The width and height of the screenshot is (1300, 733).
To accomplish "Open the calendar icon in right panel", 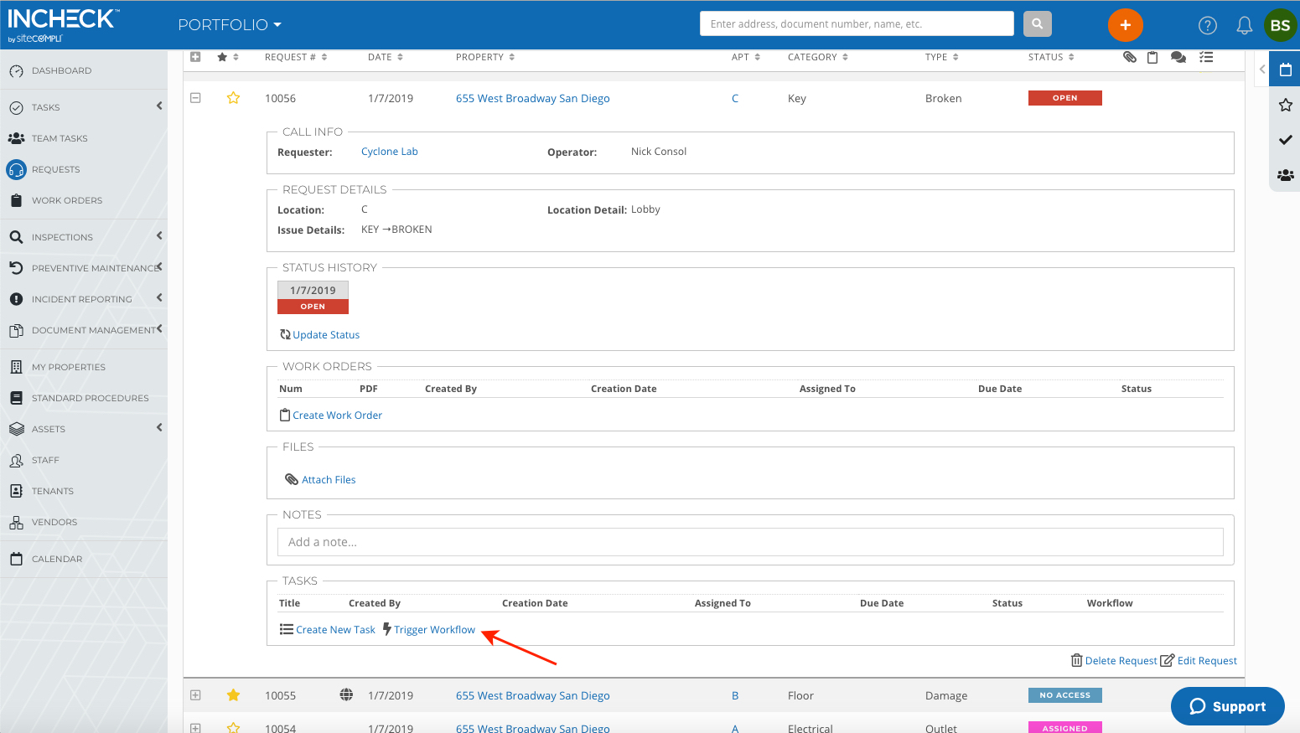I will click(x=1285, y=70).
